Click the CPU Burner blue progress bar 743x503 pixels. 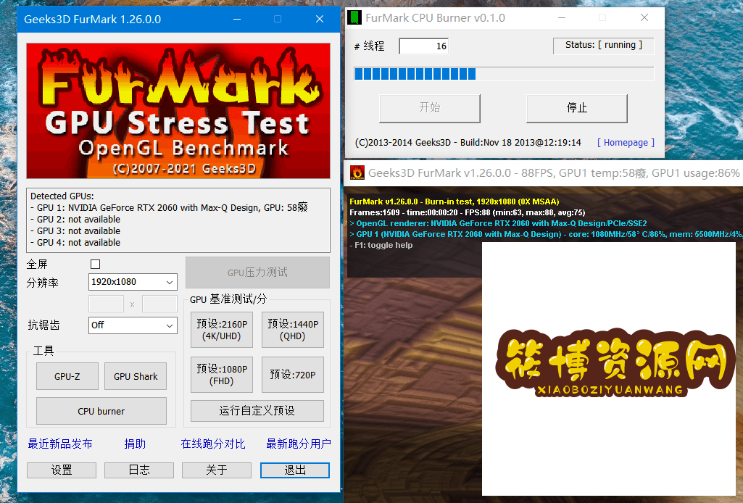coord(505,74)
